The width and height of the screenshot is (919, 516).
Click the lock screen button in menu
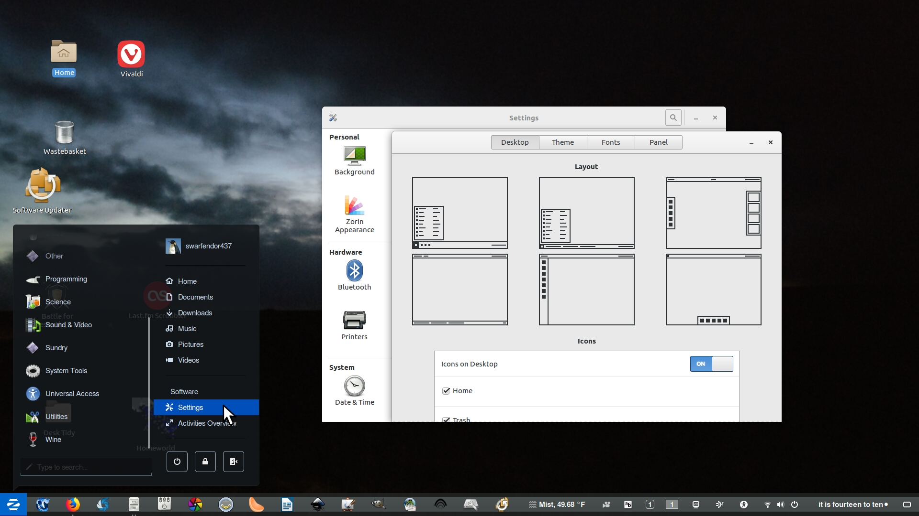click(205, 462)
